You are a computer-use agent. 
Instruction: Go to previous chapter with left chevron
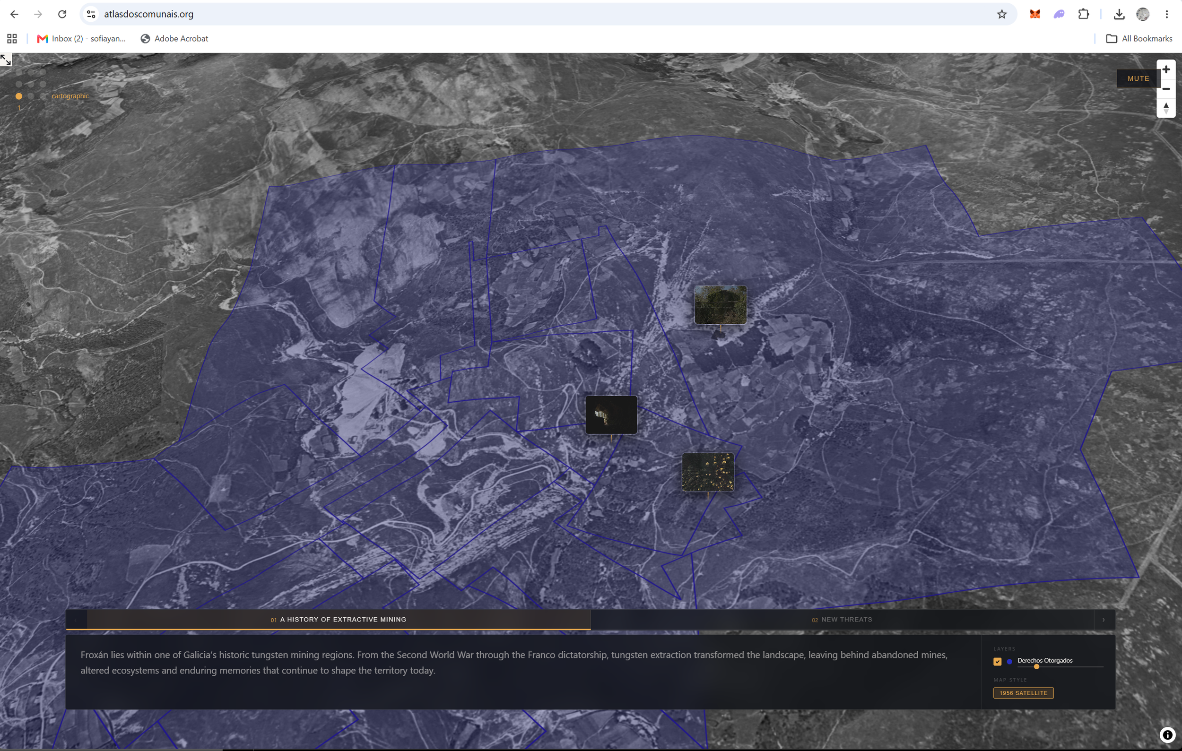point(76,620)
